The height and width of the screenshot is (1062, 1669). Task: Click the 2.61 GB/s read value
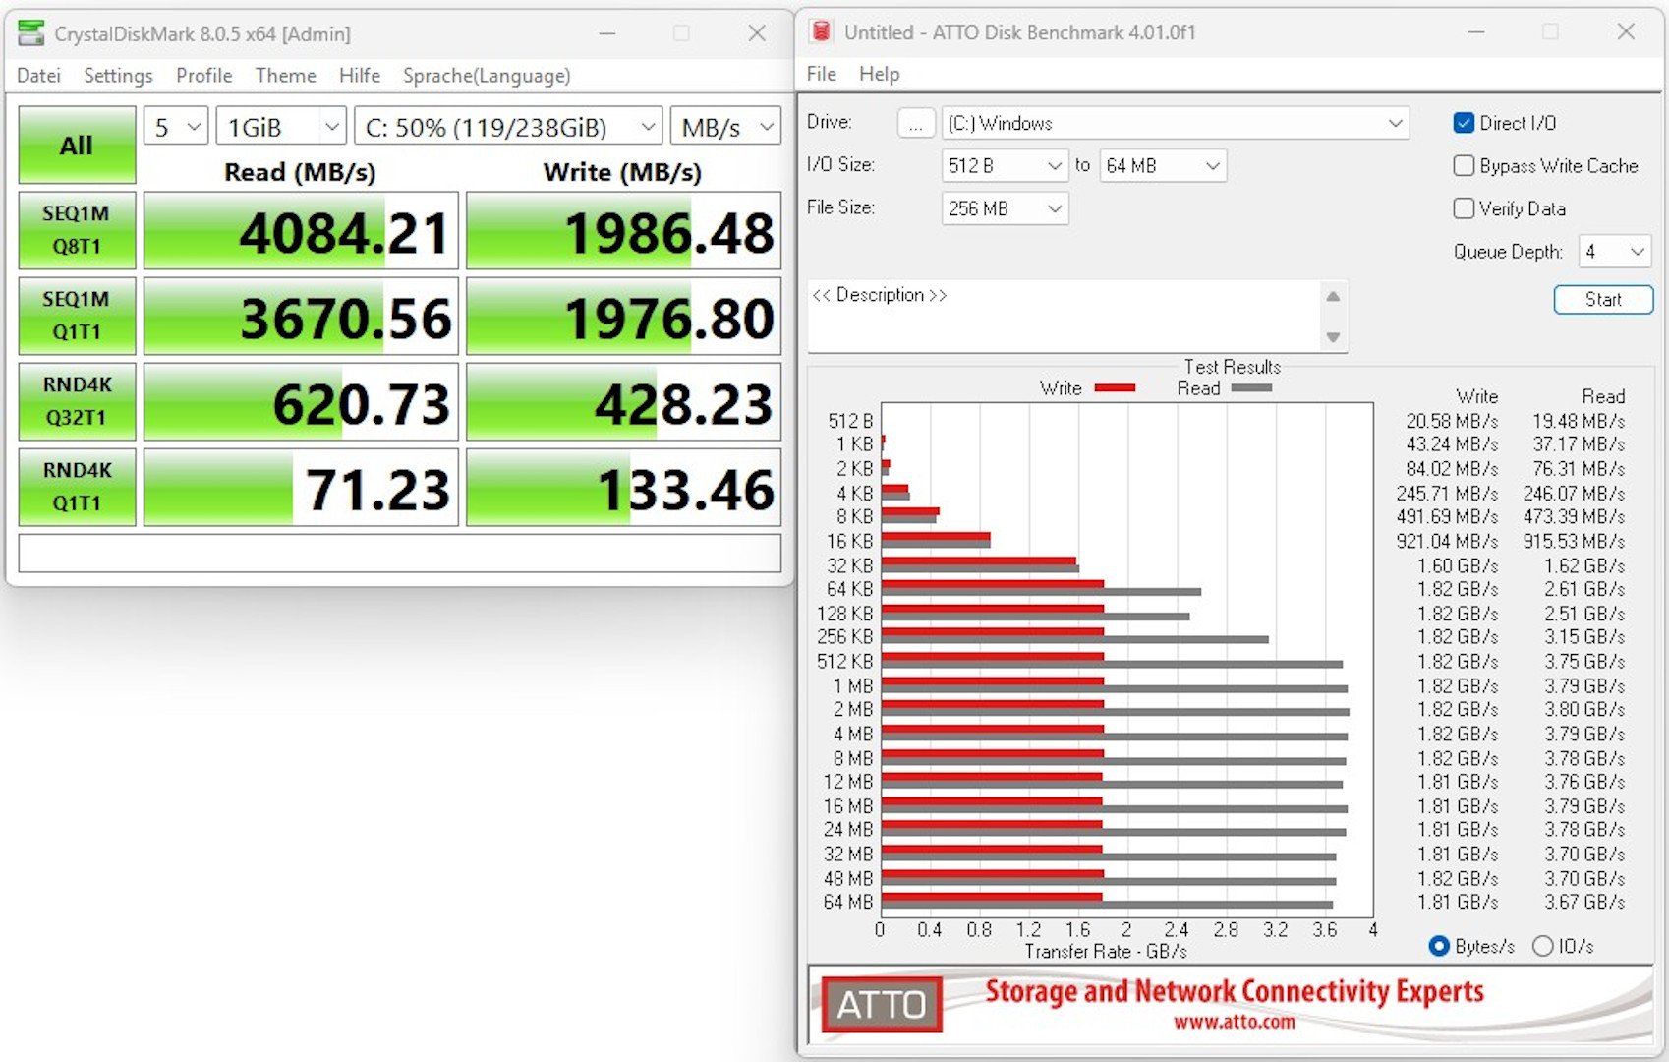coord(1583,589)
